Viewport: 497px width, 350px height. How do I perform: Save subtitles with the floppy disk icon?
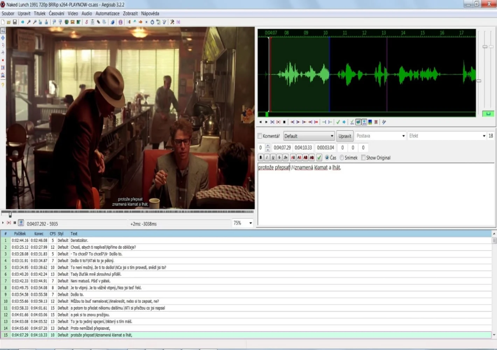click(x=15, y=22)
